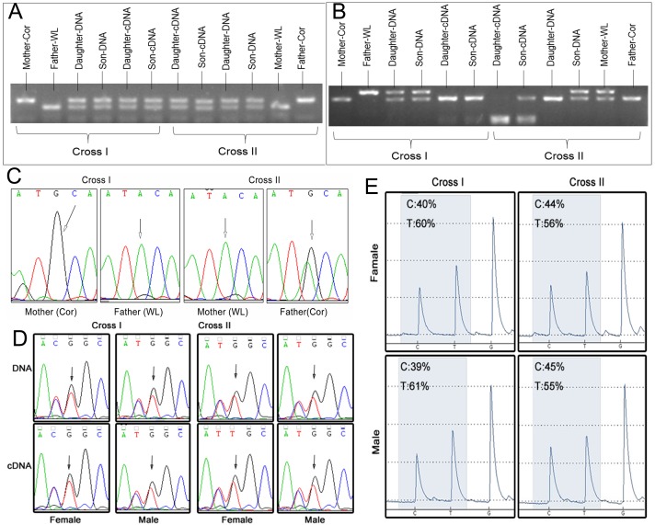Click the C:40% value

tap(421, 204)
